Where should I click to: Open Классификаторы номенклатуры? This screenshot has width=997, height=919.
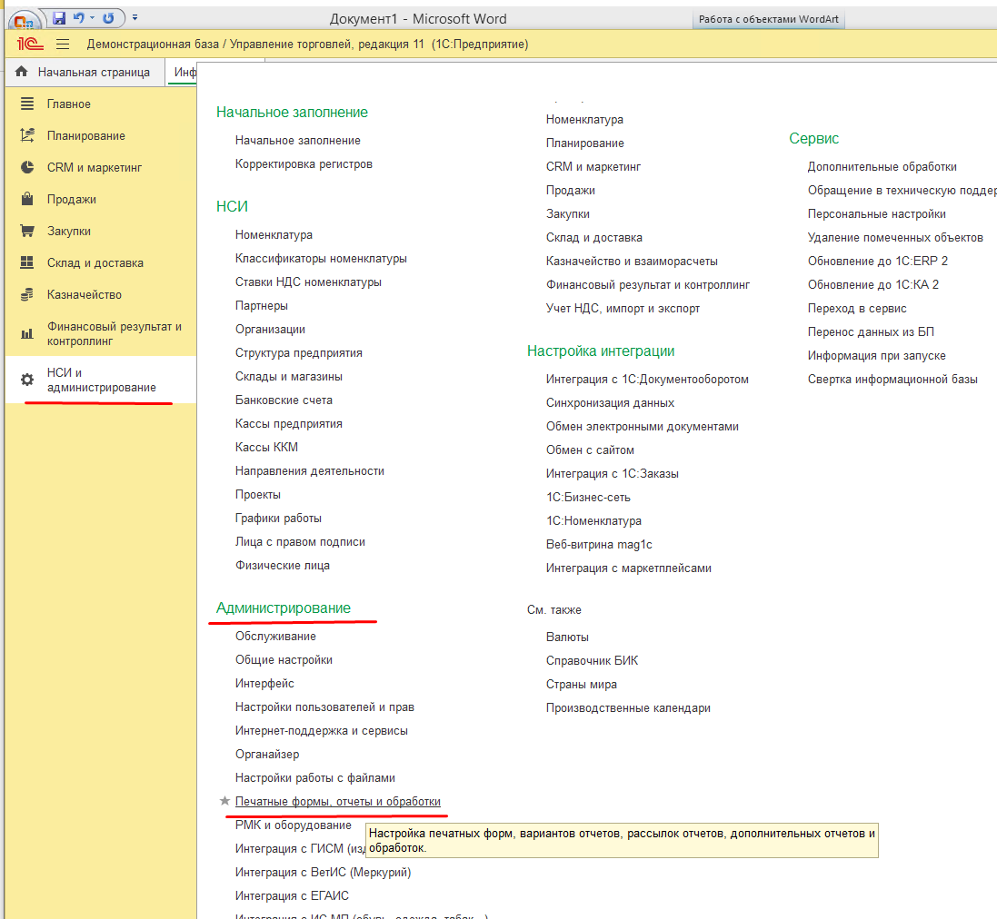tap(321, 259)
